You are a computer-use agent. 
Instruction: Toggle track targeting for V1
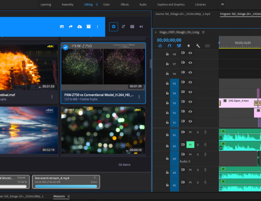[174, 123]
